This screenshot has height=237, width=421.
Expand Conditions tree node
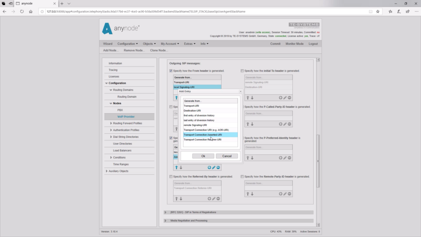(111, 158)
